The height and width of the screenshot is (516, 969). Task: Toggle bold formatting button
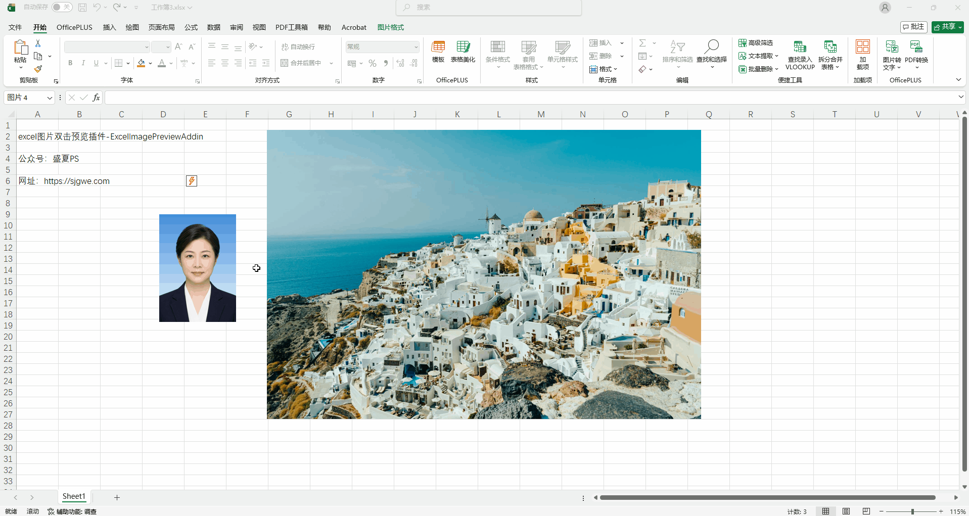tap(70, 63)
